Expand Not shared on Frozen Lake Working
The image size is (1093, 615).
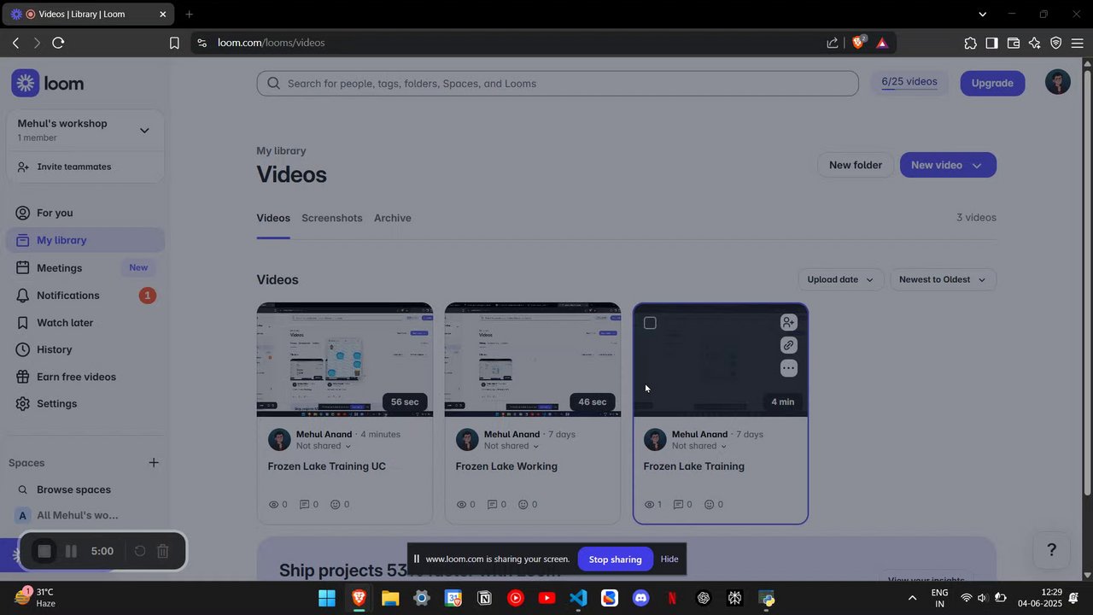pos(511,446)
